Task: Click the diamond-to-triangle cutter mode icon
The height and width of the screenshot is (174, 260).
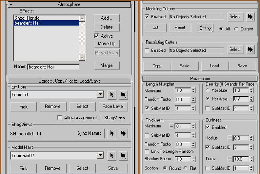Action: pyautogui.click(x=205, y=28)
